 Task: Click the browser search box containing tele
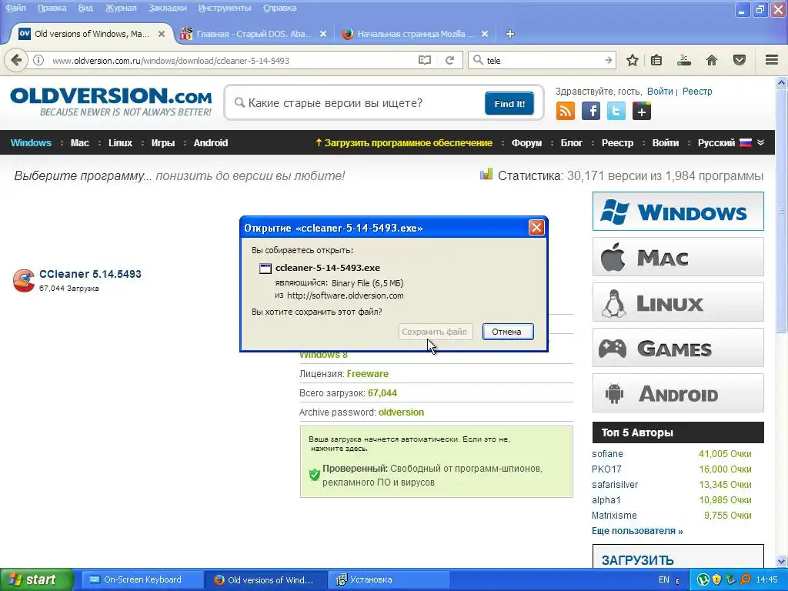point(543,60)
